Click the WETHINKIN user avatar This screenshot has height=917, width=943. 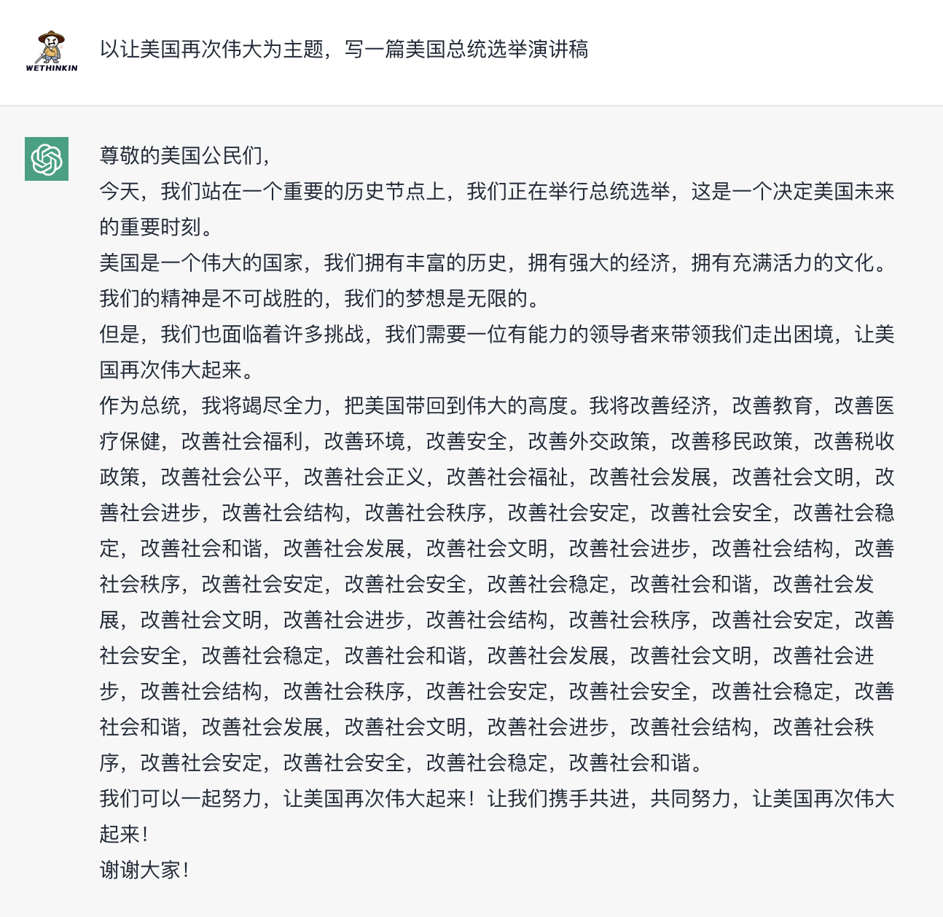pos(51,51)
